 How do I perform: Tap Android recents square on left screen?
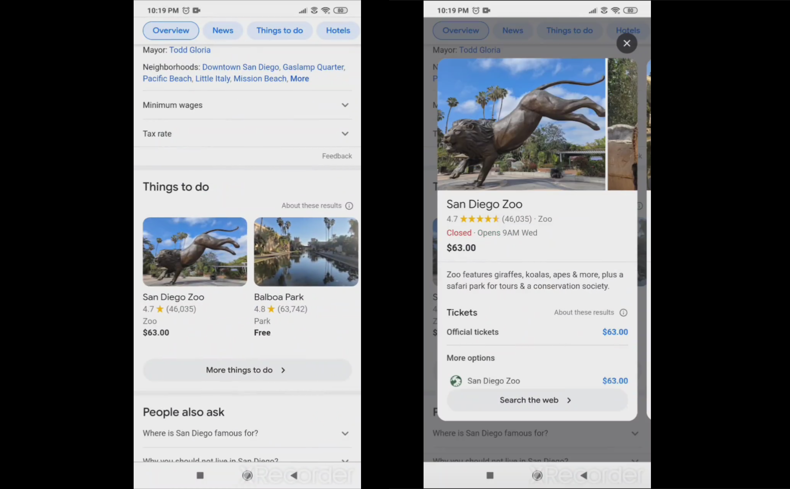(x=200, y=475)
